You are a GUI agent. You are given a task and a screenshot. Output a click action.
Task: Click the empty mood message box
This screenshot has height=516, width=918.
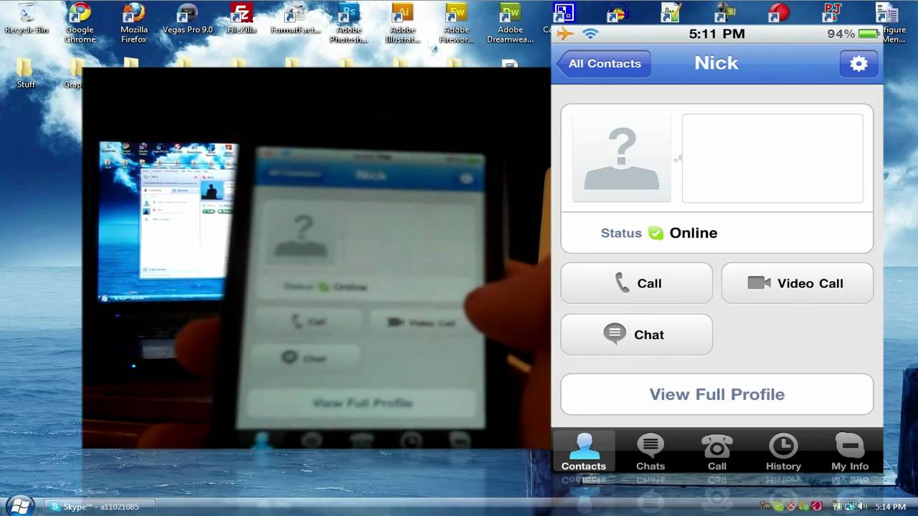pos(772,158)
